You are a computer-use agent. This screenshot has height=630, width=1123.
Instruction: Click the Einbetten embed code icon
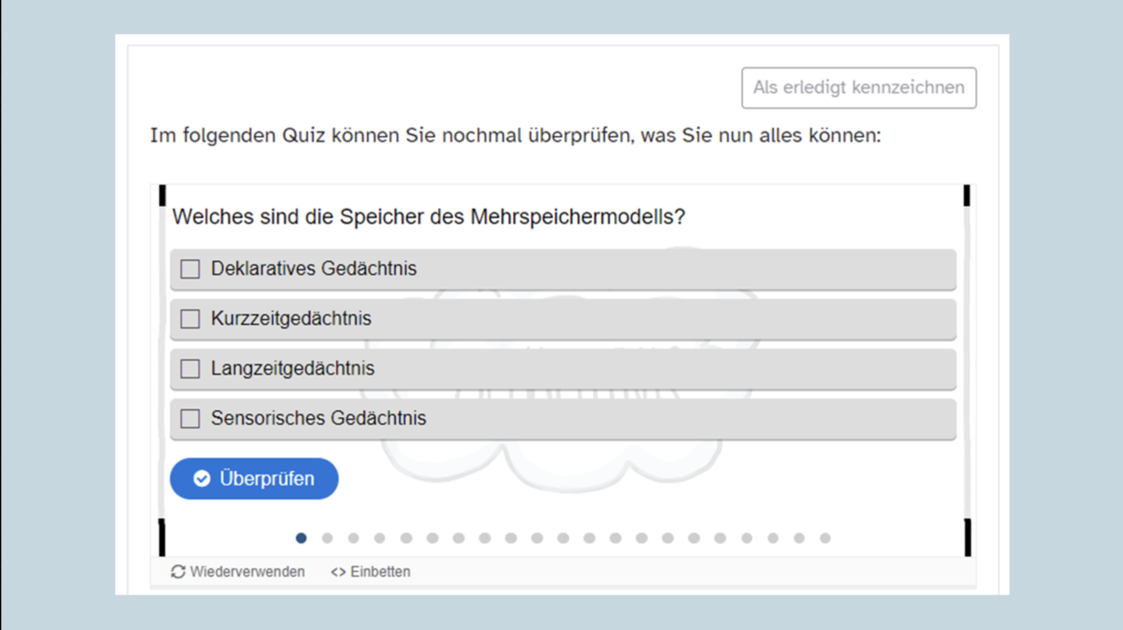pyautogui.click(x=338, y=572)
